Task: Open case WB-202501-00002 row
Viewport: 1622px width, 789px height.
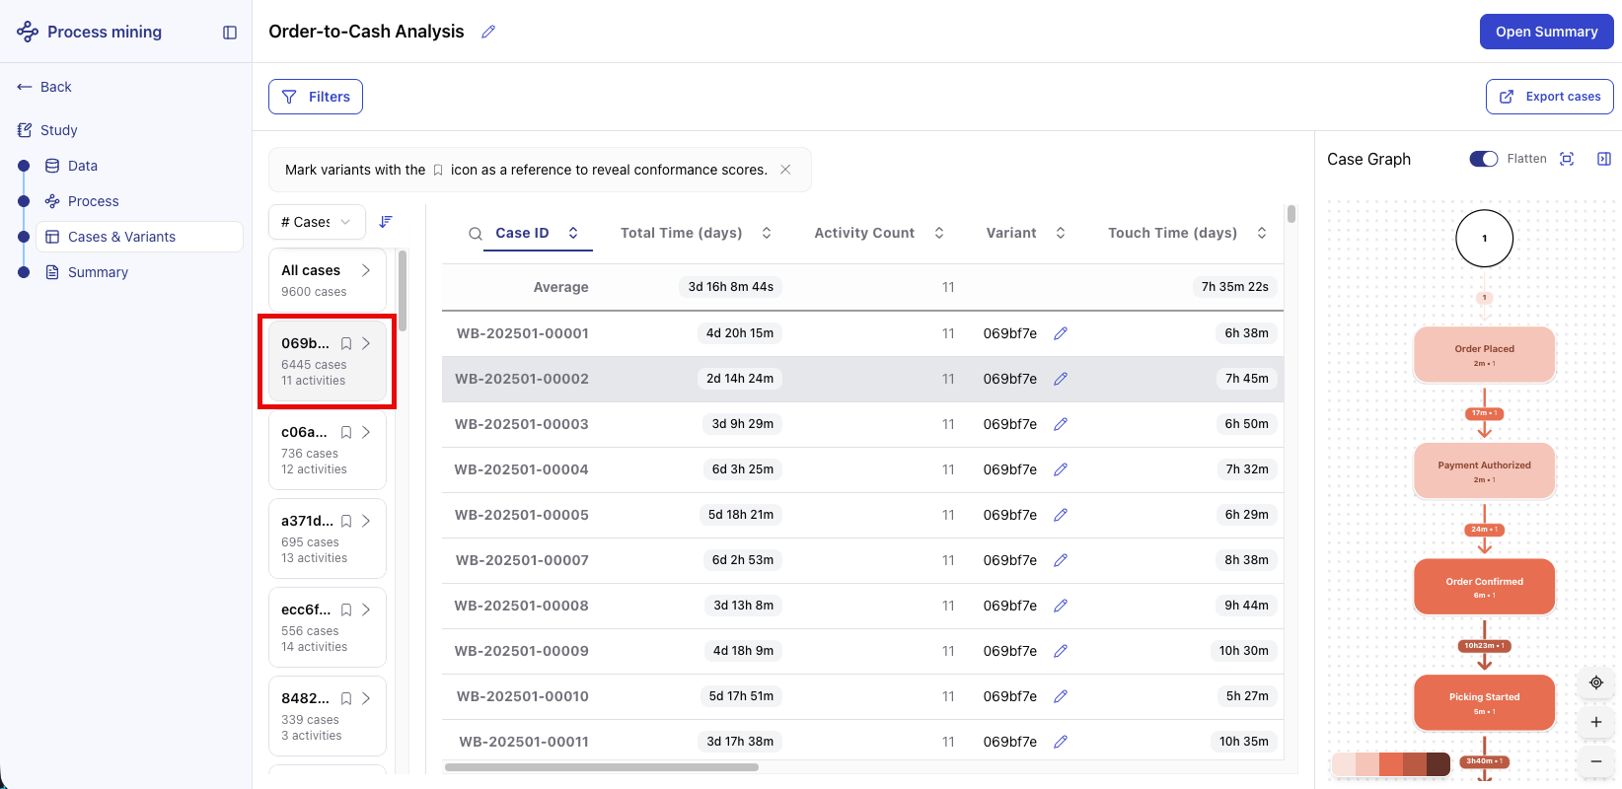Action: 862,379
